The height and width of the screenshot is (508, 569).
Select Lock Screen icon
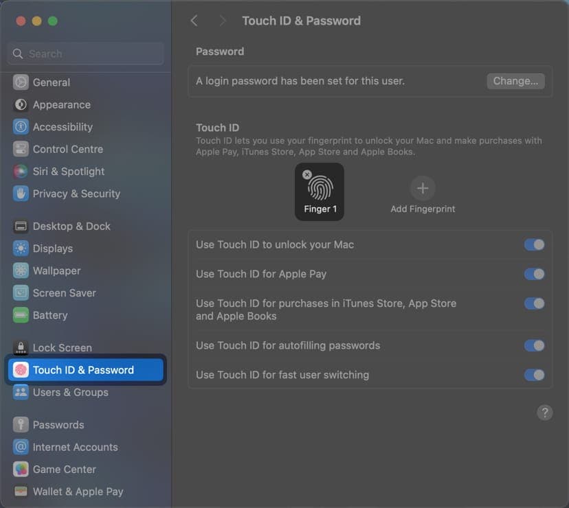(21, 348)
